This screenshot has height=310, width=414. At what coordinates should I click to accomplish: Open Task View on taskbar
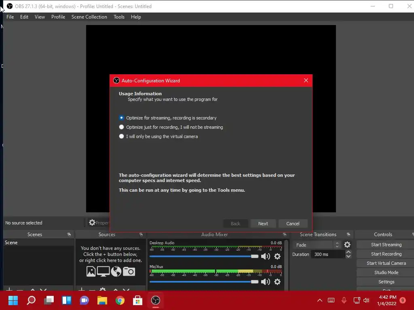(x=49, y=300)
